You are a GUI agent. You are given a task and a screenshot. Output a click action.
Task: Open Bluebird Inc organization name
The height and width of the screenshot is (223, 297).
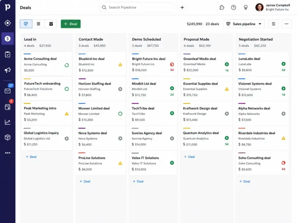[x=86, y=64]
